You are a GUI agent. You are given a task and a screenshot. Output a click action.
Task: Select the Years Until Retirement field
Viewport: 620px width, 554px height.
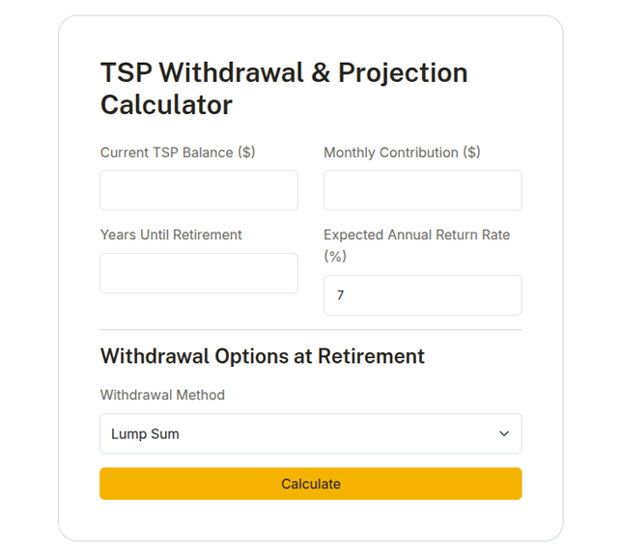pyautogui.click(x=198, y=273)
